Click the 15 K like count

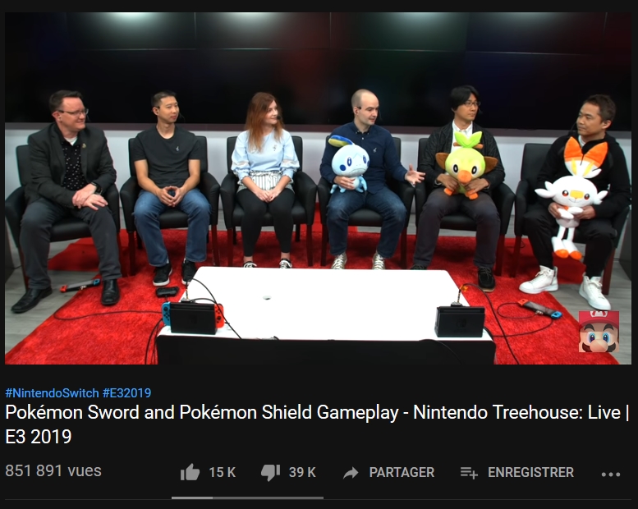point(223,472)
